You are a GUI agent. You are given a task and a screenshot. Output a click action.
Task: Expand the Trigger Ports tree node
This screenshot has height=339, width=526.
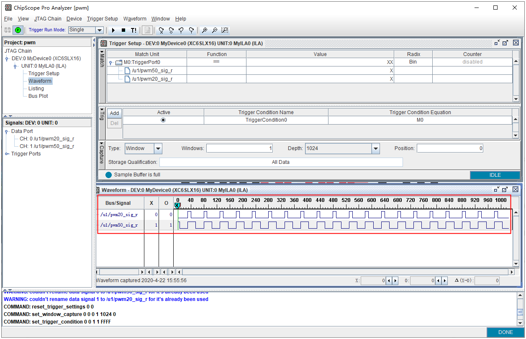[7, 154]
